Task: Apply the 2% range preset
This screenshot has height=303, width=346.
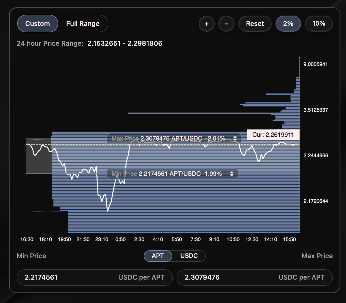Action: pyautogui.click(x=288, y=24)
